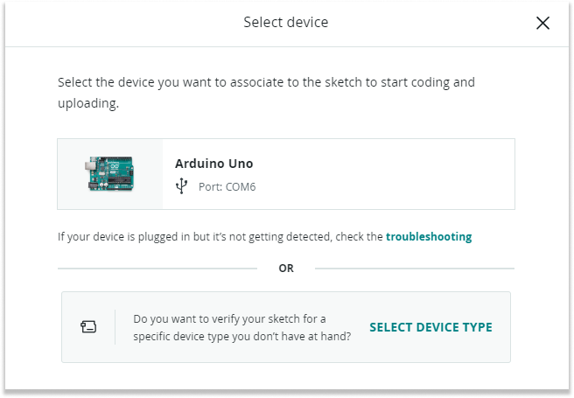574x398 pixels.
Task: Click the 'If your device is plugged in' text
Action: [220, 236]
